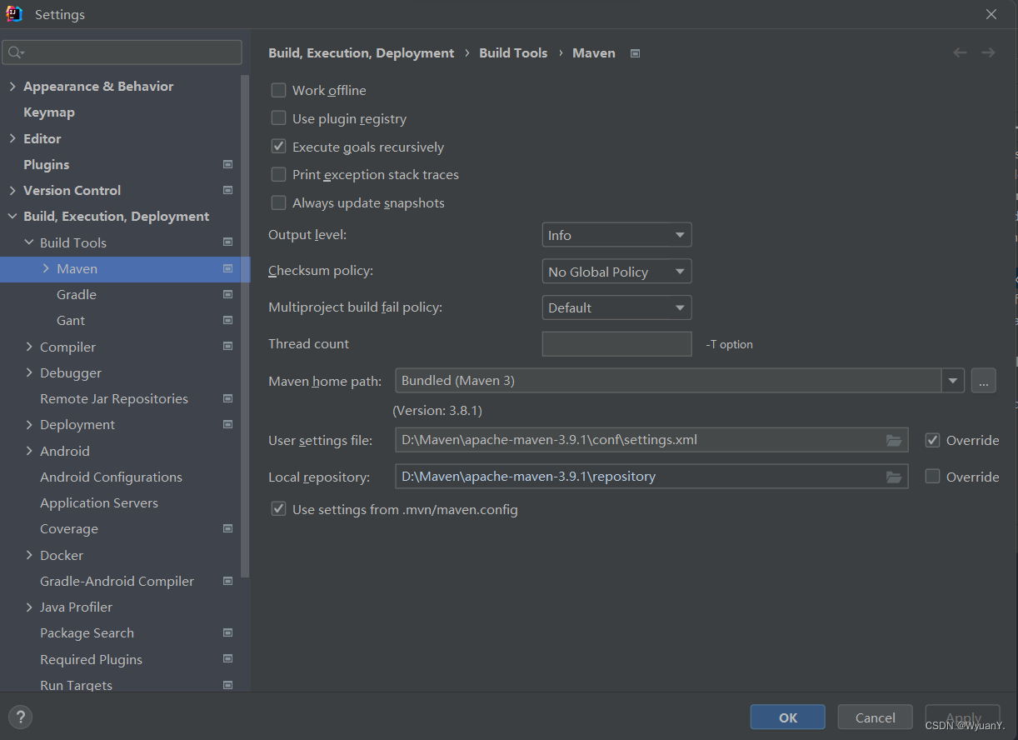Go forward with the right arrow
Screen dimensions: 1018x740
tap(988, 52)
